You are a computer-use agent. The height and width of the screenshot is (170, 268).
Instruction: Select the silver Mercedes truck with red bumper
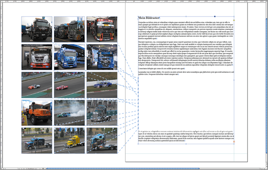[37, 57]
